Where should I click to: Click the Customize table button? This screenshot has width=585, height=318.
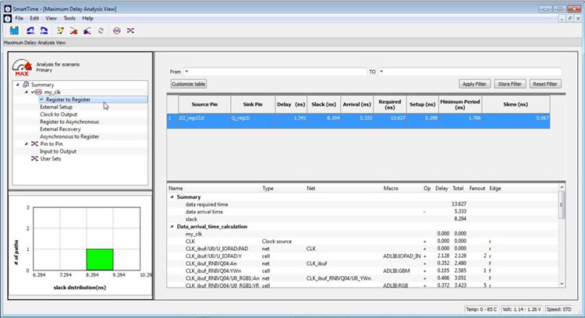click(188, 83)
